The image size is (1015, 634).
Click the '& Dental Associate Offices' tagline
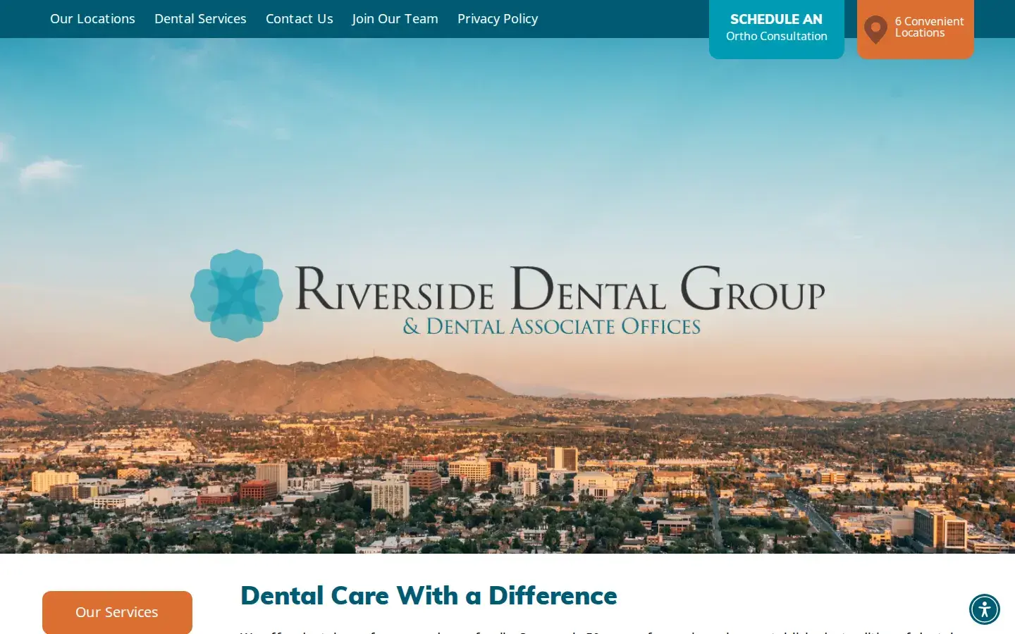552,326
